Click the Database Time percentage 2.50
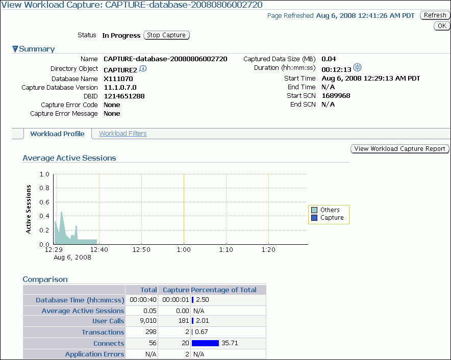 pos(203,300)
